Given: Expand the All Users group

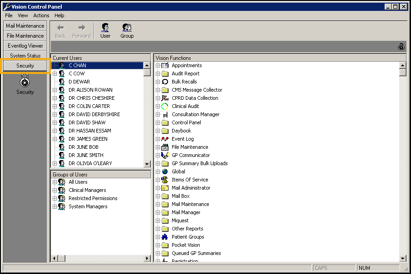Looking at the screenshot, I should click(54, 182).
